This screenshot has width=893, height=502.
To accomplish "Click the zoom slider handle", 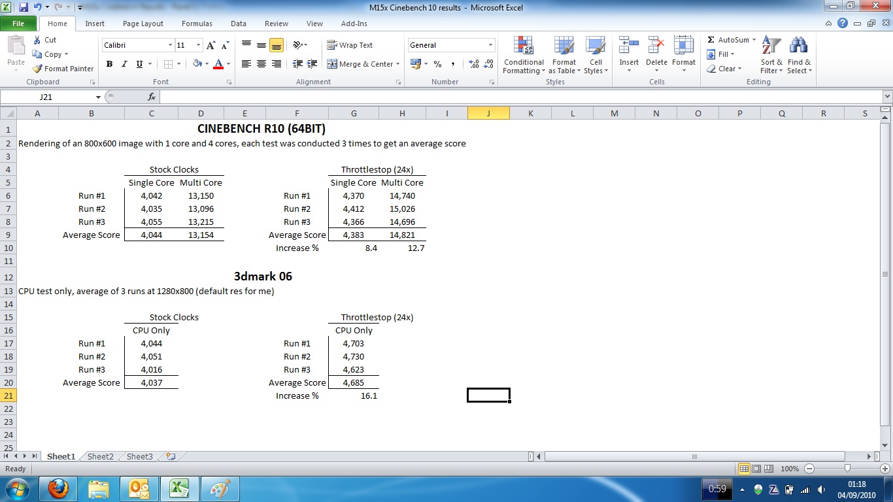I will pyautogui.click(x=847, y=469).
